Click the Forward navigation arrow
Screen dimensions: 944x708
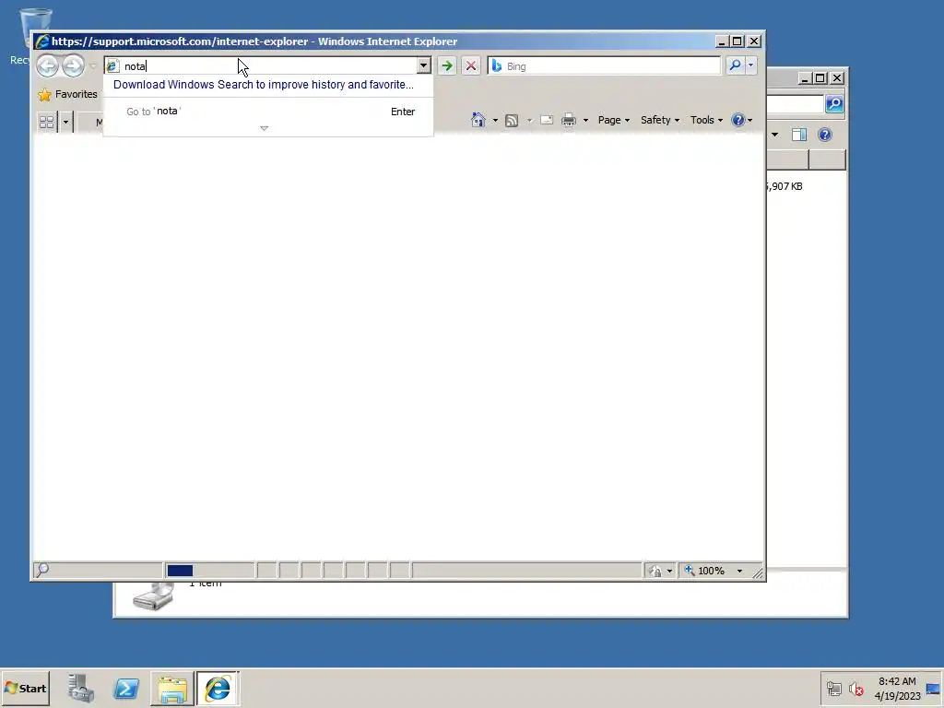tap(74, 65)
